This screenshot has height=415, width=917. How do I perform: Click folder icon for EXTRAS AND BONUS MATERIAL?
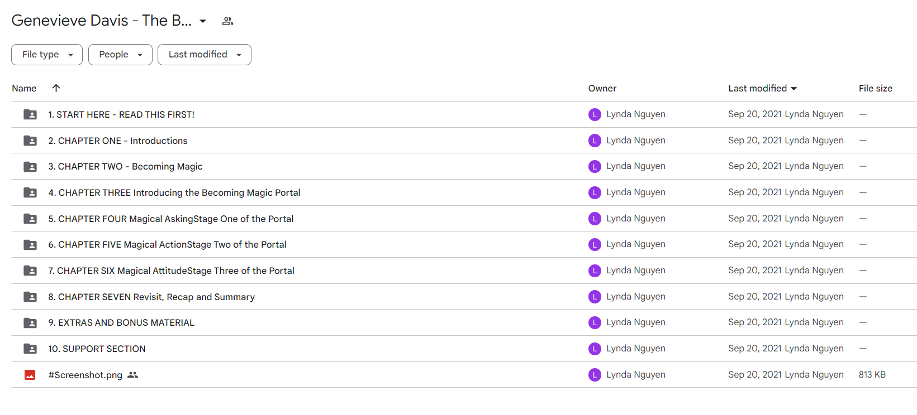click(x=30, y=322)
